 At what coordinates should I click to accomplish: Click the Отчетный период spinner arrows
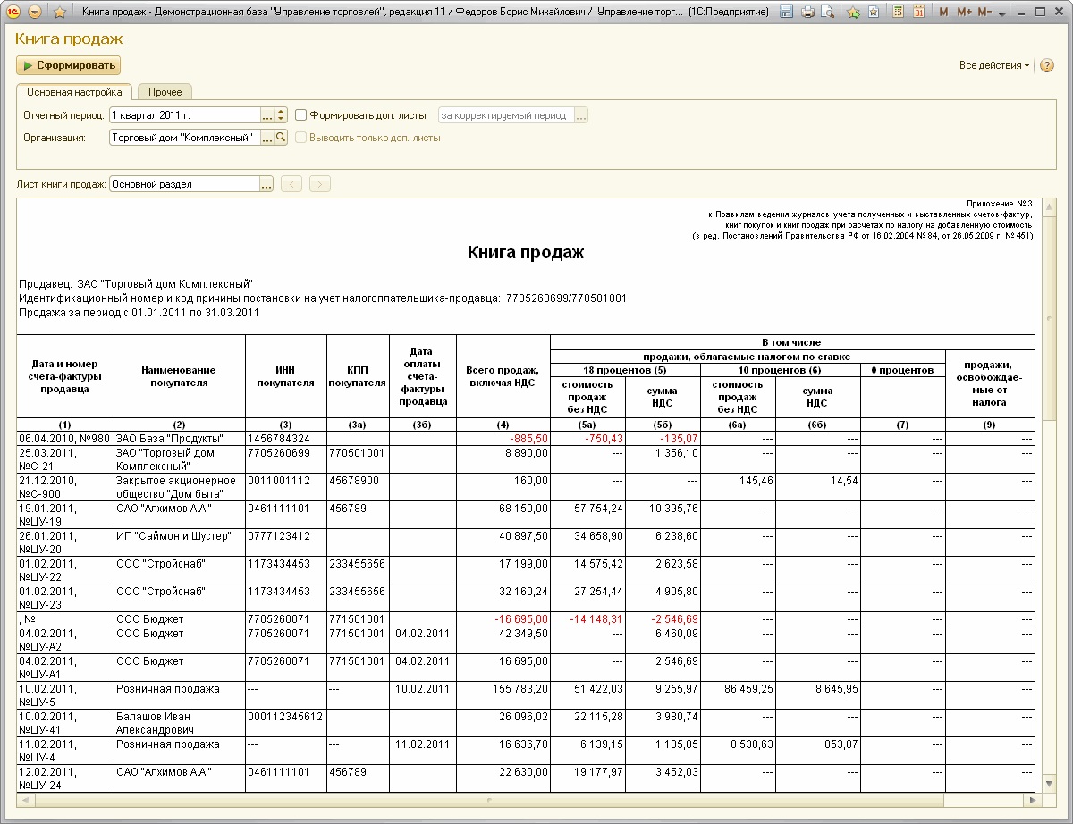[281, 115]
